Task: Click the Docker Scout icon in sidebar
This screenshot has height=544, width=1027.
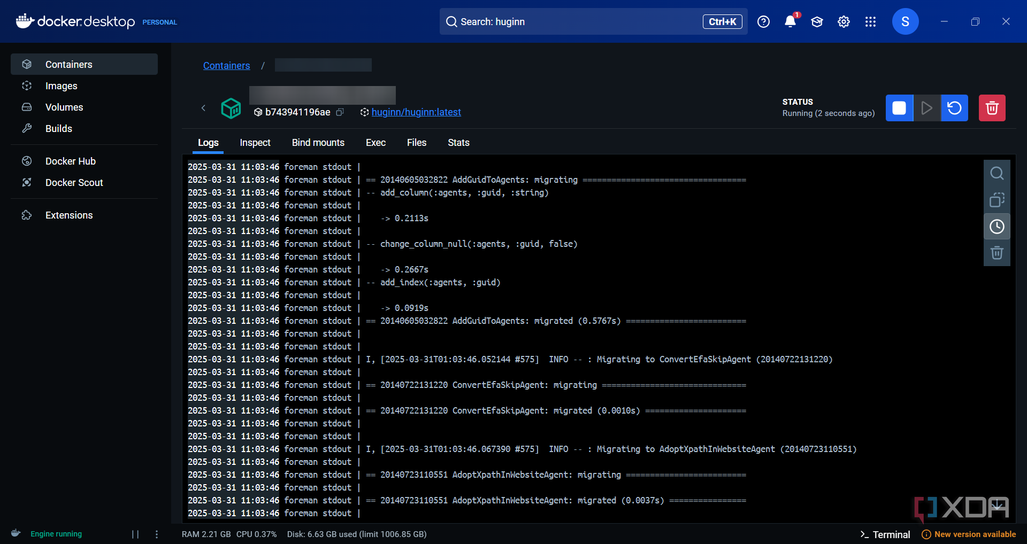Action: coord(27,182)
